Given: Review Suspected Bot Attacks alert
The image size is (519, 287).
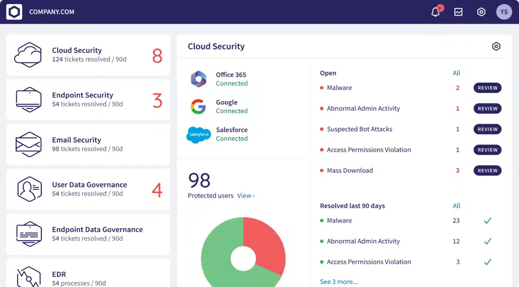Looking at the screenshot, I should tap(487, 129).
